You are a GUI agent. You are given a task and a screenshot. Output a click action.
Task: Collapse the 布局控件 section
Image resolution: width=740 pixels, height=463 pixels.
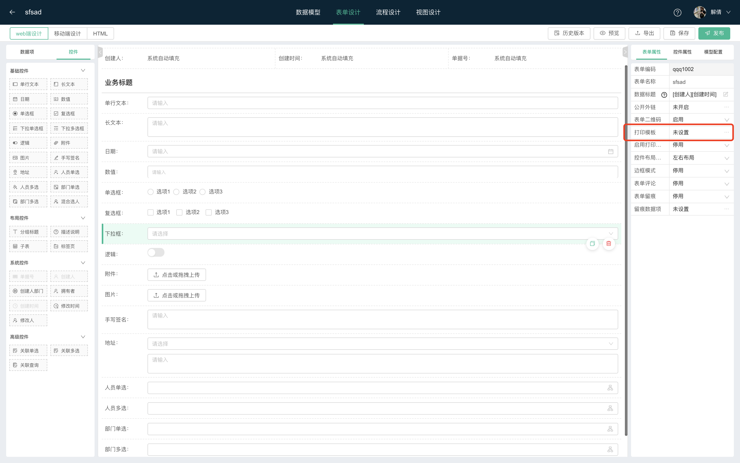(83, 218)
